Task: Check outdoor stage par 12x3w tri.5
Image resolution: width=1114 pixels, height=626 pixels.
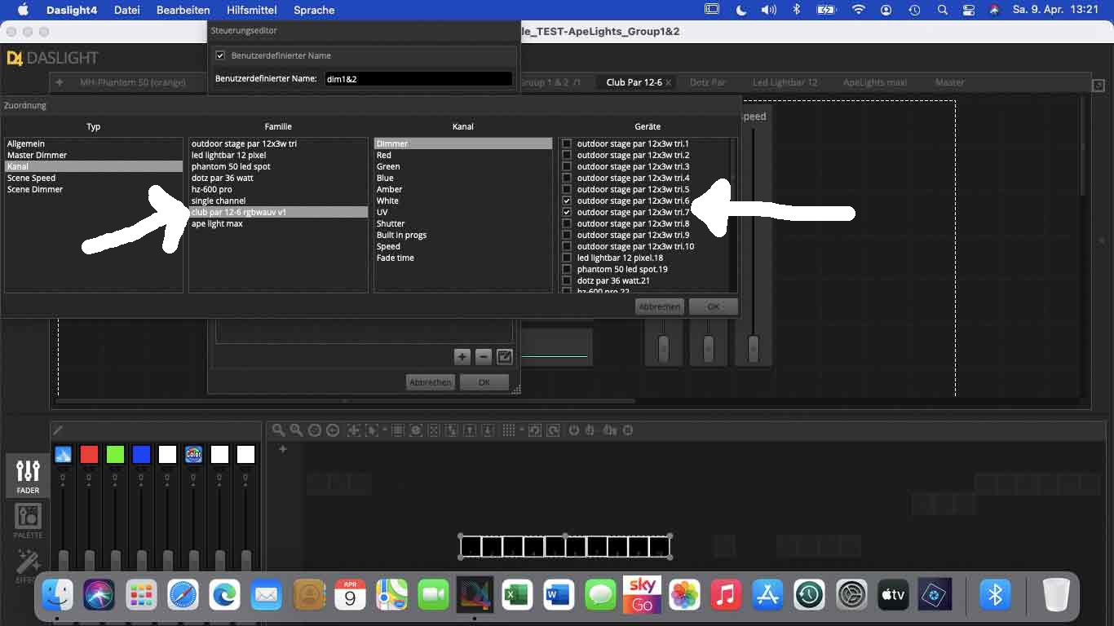Action: 567,189
